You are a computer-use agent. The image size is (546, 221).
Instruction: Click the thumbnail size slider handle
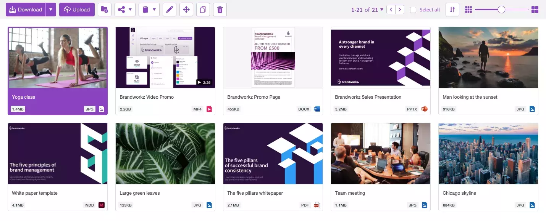pos(501,10)
